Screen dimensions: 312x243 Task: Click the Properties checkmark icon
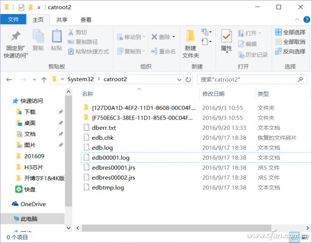(x=226, y=36)
